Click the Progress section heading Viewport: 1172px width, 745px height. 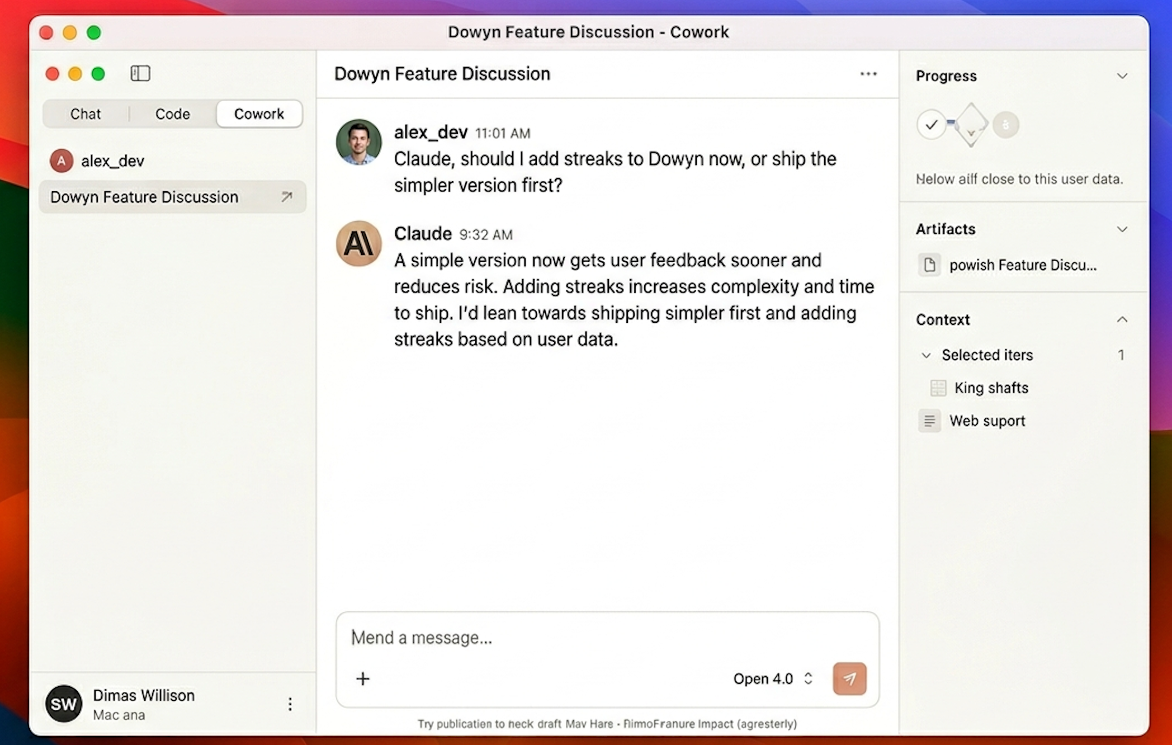coord(946,76)
